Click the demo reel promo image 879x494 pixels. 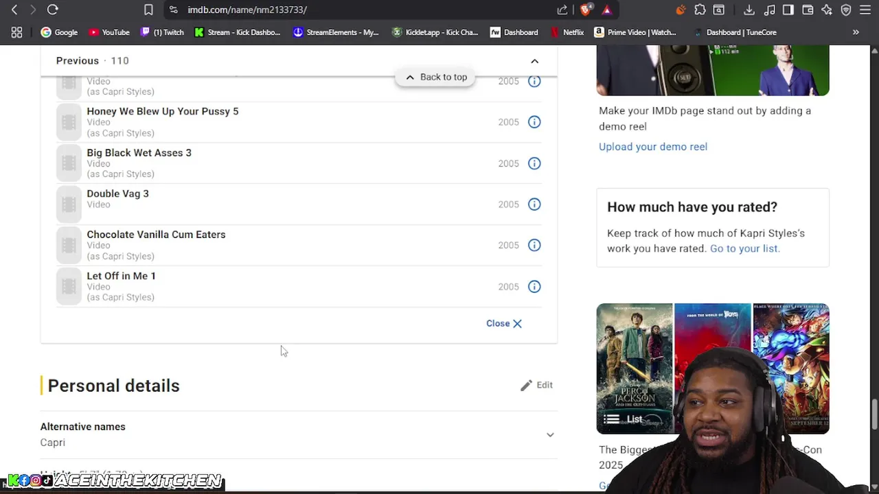[x=713, y=70]
